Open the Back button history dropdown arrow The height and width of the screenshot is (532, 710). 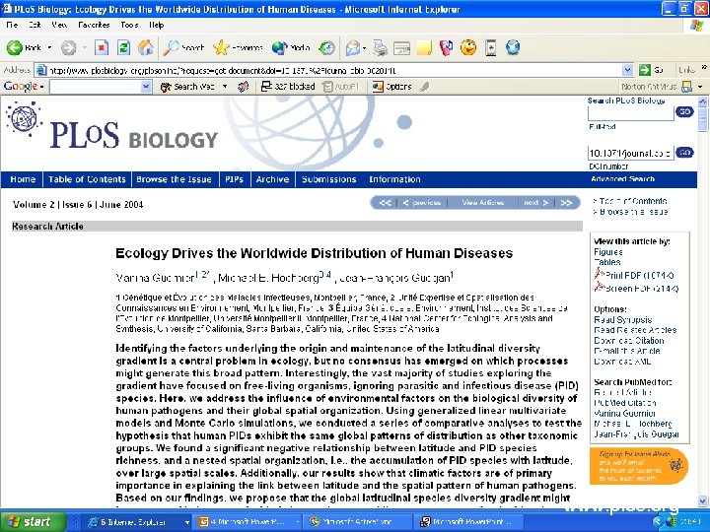click(x=50, y=47)
